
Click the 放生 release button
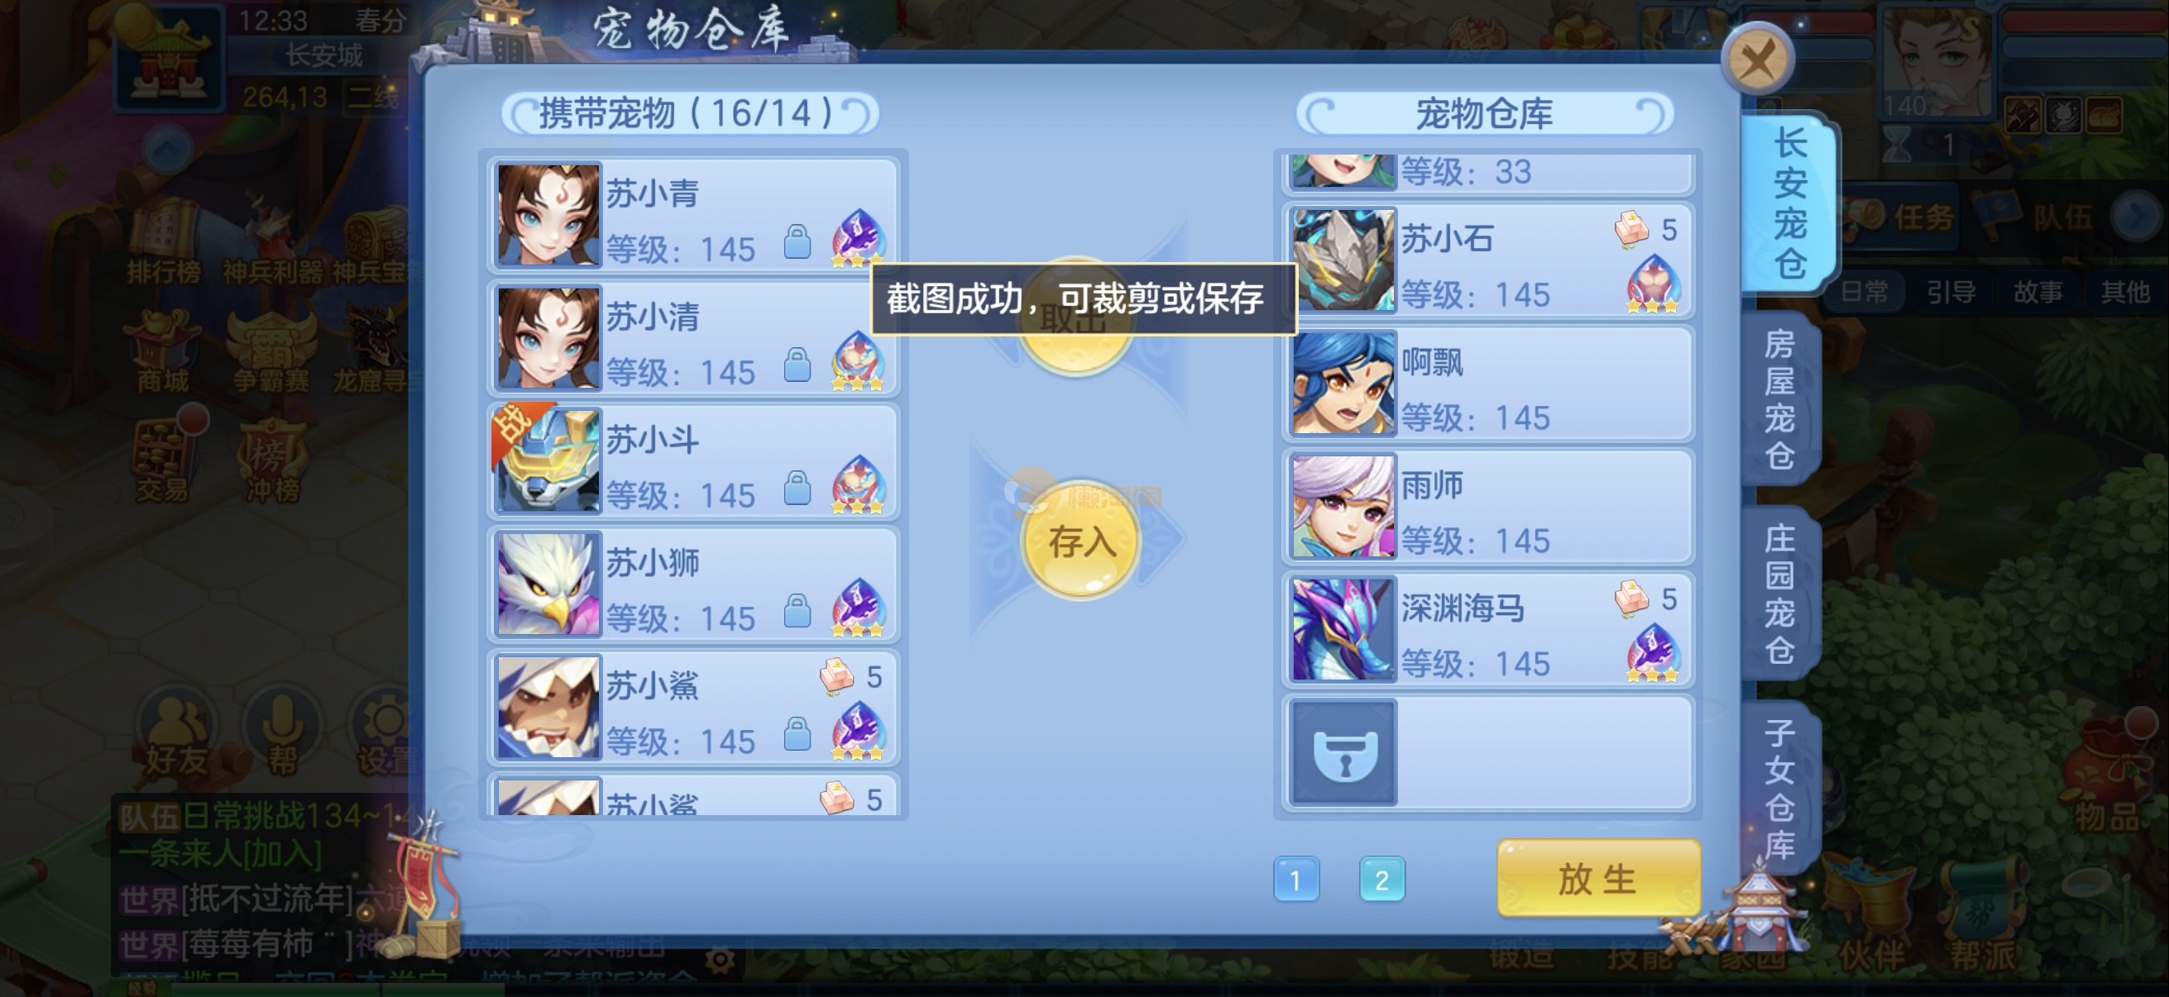tap(1597, 880)
